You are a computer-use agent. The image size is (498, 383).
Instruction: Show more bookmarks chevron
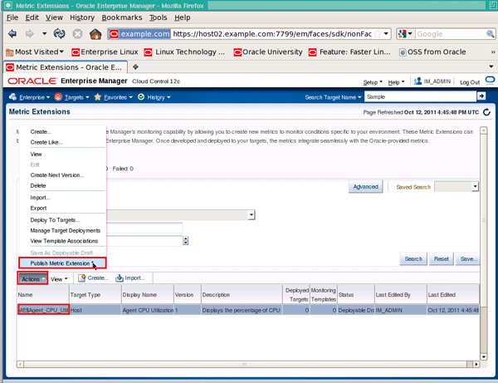[x=492, y=52]
